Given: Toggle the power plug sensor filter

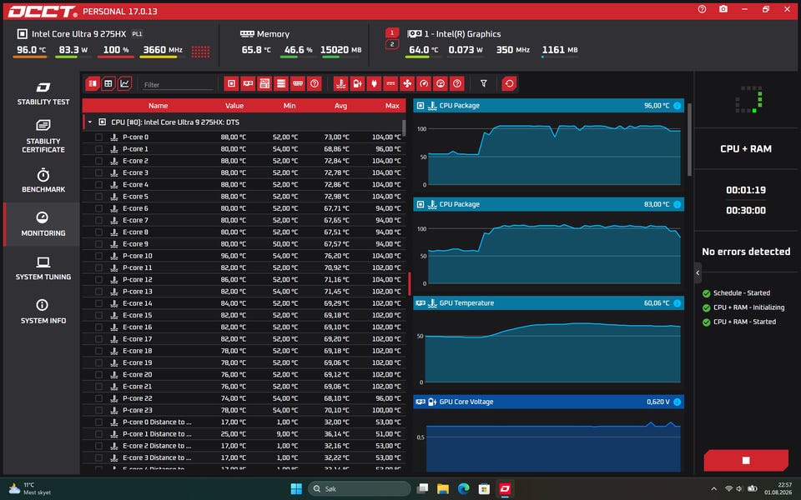Looking at the screenshot, I should [x=374, y=83].
